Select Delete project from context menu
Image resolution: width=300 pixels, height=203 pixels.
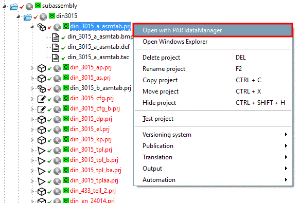pyautogui.click(x=213, y=58)
